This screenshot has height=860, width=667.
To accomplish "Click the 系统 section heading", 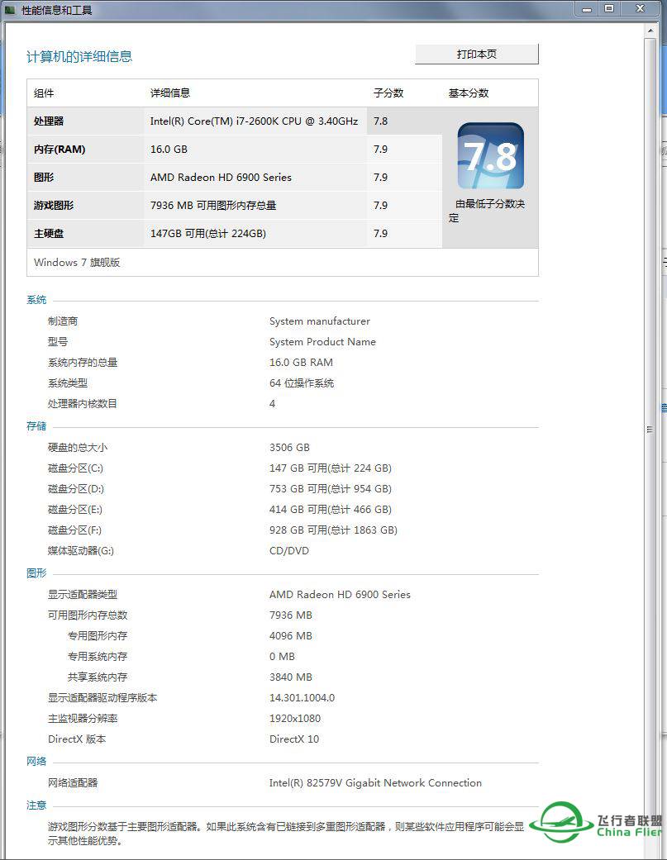I will pos(36,300).
